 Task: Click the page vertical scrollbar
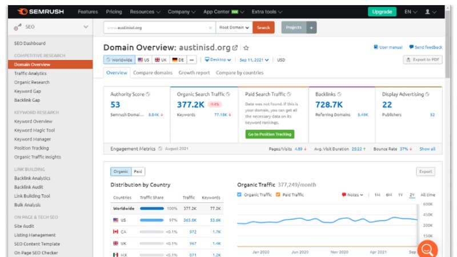[448, 44]
